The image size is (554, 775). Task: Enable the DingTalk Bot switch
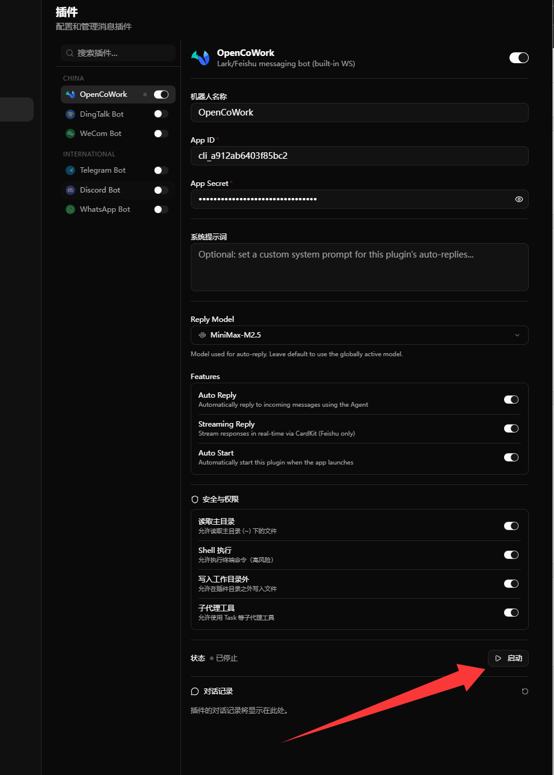point(161,114)
